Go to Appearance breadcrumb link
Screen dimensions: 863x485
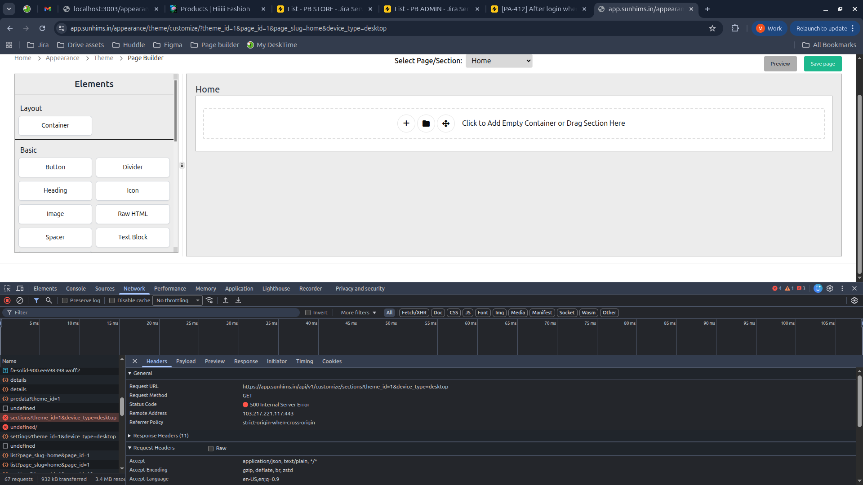point(62,58)
